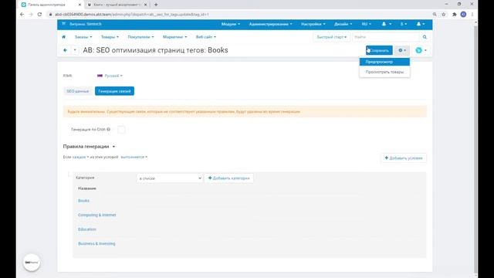This screenshot has height=278, width=494.
Task: Click the Cron generation help icon
Action: [108, 129]
